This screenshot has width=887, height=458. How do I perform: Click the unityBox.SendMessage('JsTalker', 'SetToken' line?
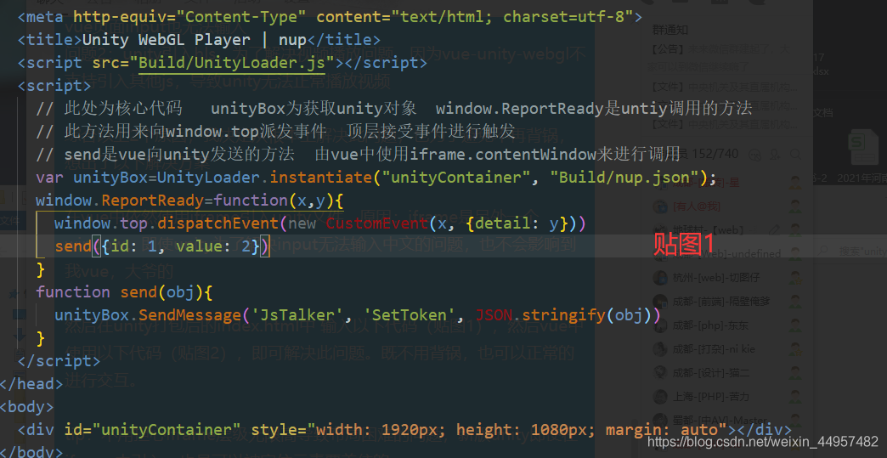pyautogui.click(x=358, y=315)
